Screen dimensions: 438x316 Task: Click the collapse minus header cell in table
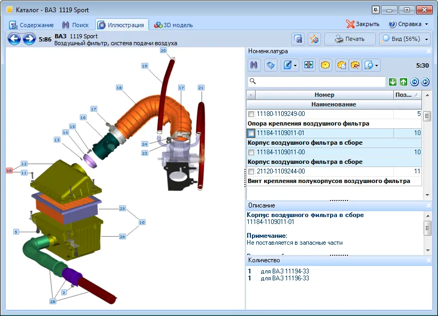click(x=251, y=95)
